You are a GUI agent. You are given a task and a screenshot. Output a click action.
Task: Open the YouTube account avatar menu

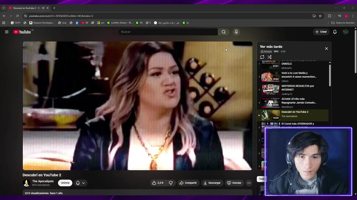point(346,32)
